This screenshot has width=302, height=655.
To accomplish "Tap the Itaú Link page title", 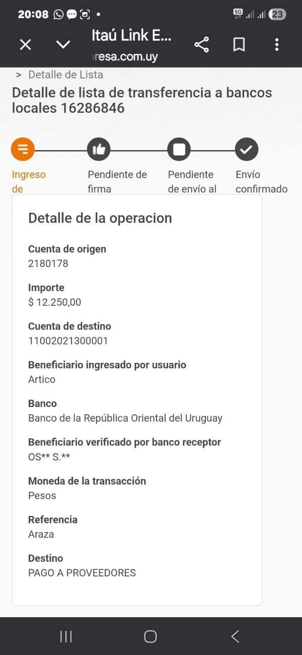I will (132, 35).
